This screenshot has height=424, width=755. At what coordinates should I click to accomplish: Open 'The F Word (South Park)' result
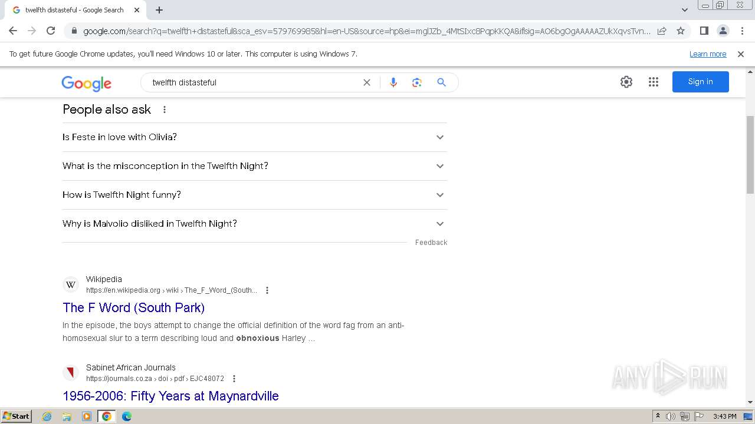[x=134, y=307]
